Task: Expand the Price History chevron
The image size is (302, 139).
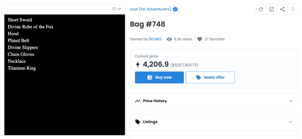Action: (291, 101)
